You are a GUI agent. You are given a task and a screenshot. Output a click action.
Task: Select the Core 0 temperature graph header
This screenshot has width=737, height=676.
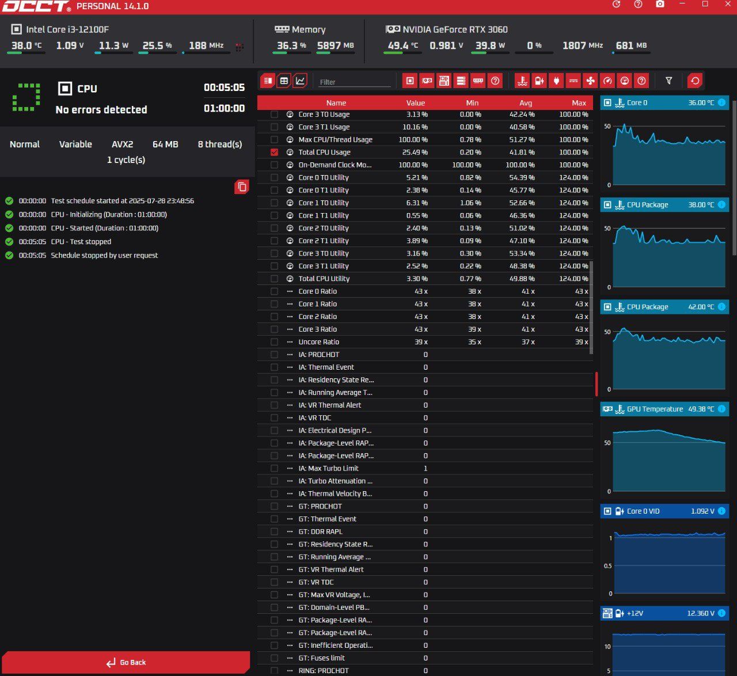tap(664, 102)
